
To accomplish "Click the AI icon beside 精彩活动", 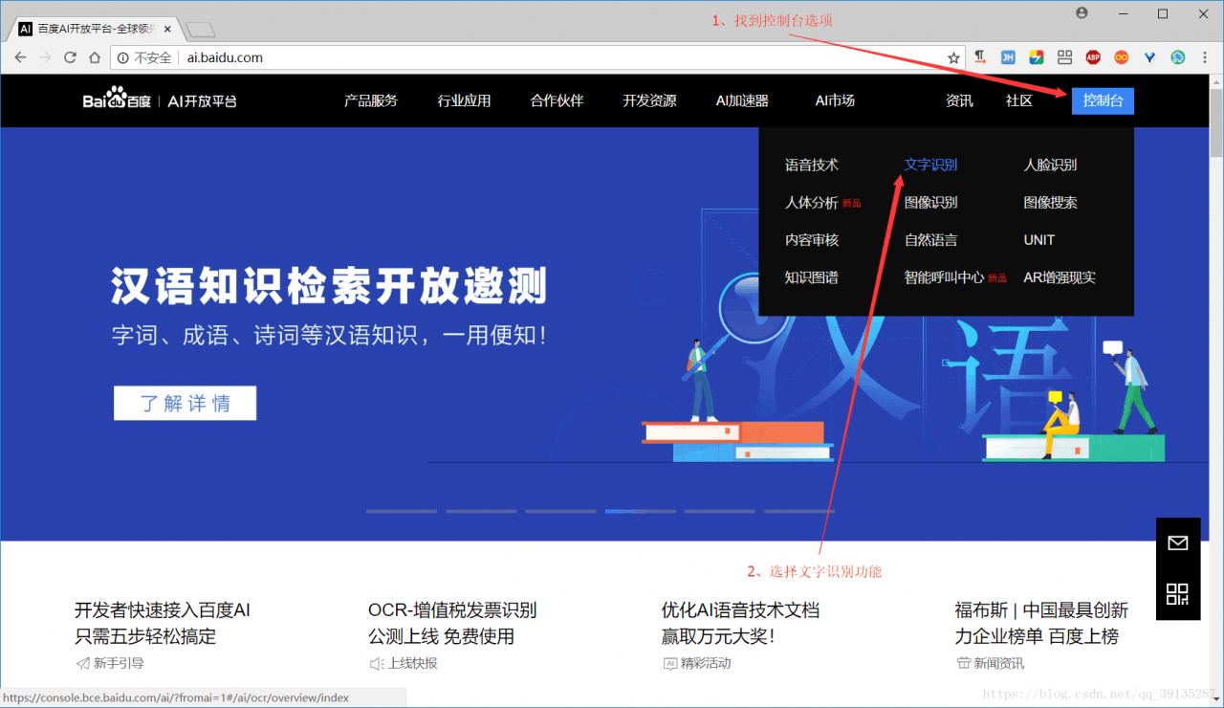I will point(669,663).
